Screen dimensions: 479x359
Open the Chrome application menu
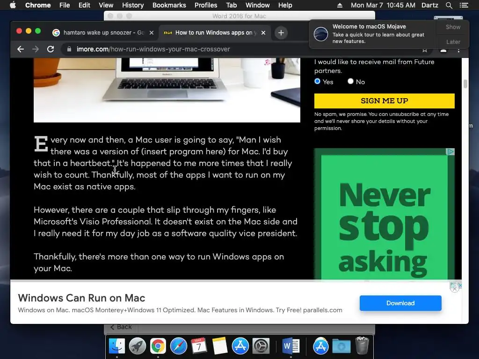click(38, 5)
